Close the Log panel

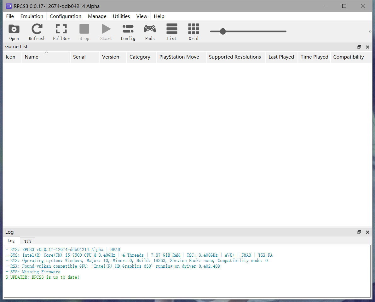[367, 232]
